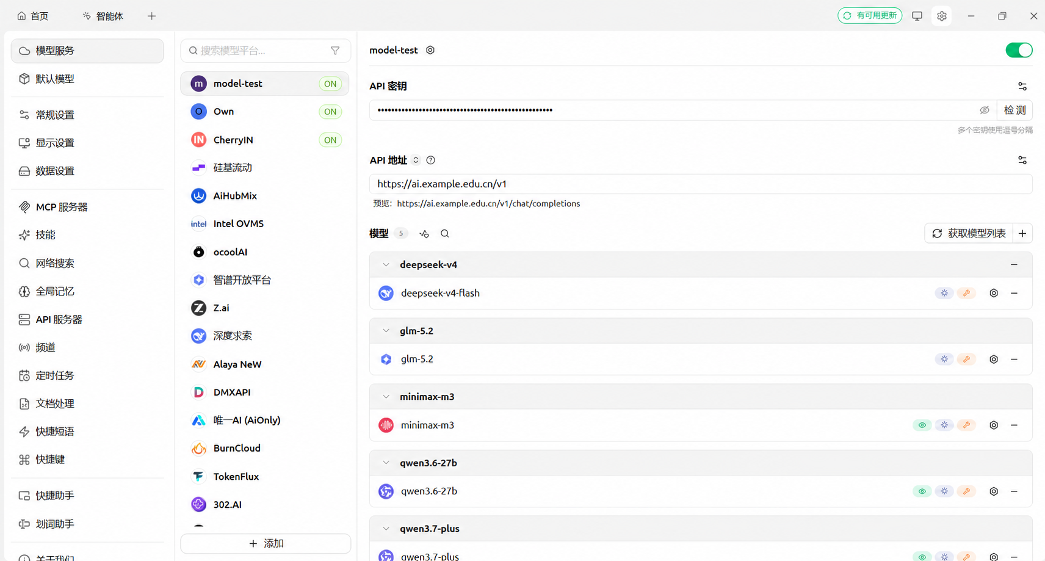Open settings for deepseek-v4-flash model
The height and width of the screenshot is (561, 1045).
(x=994, y=293)
